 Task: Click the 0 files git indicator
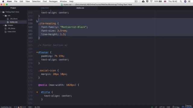coord(176,107)
